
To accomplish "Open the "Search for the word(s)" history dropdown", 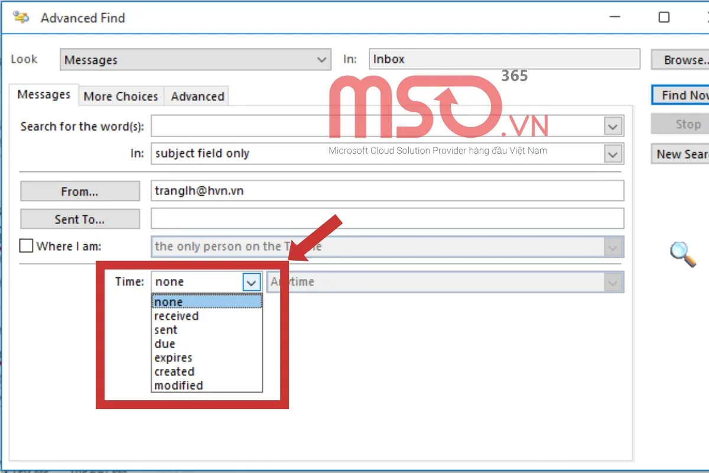I will pyautogui.click(x=613, y=125).
